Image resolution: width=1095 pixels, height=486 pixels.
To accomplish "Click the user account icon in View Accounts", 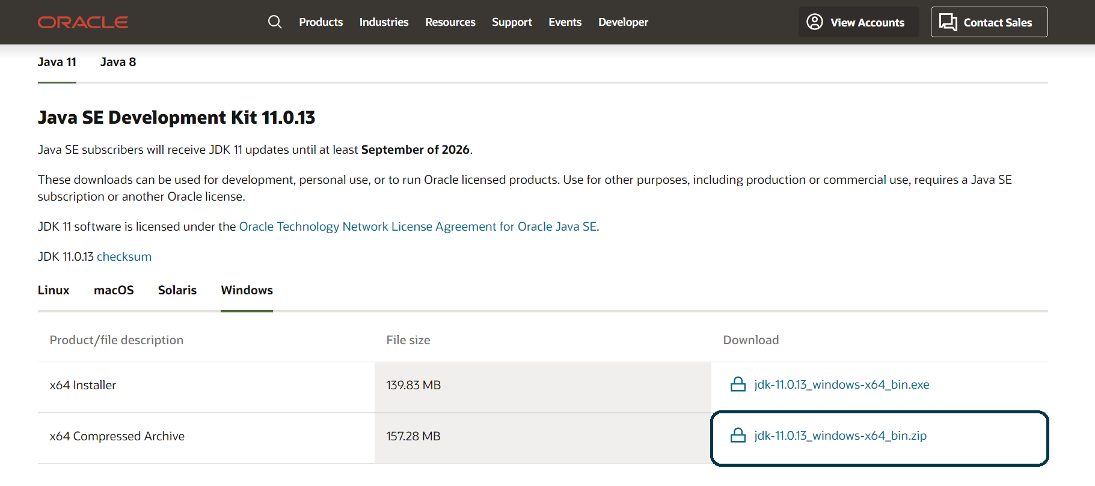I will (815, 22).
